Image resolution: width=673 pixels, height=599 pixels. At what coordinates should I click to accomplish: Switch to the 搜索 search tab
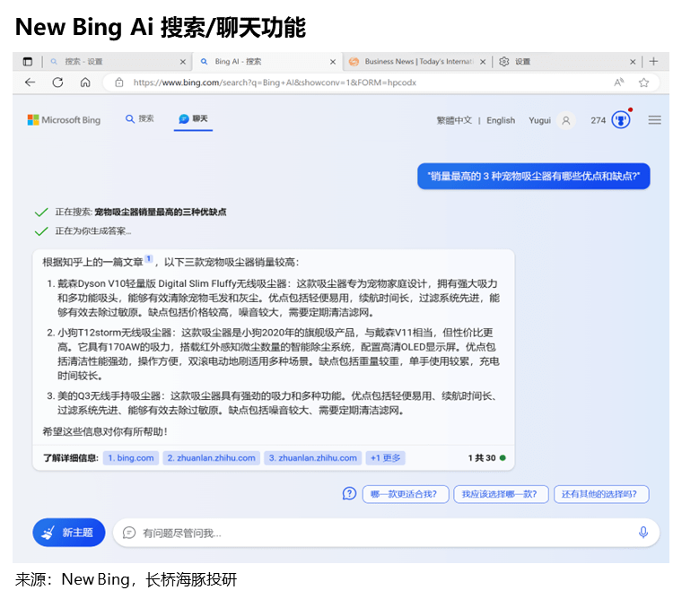click(x=140, y=119)
